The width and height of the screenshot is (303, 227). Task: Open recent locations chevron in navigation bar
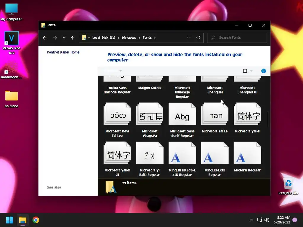(x=64, y=38)
